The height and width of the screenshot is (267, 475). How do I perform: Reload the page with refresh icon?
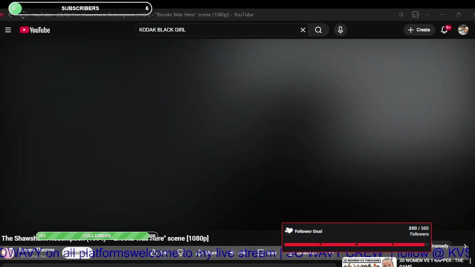[x=23, y=15]
